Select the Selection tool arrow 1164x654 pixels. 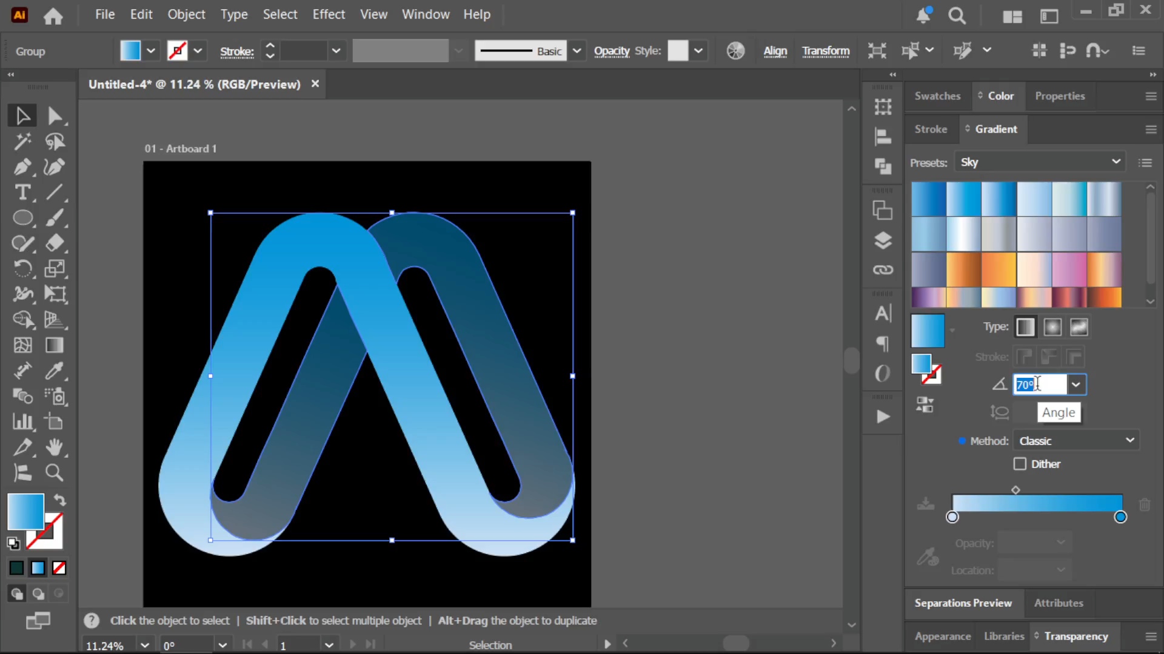point(22,116)
